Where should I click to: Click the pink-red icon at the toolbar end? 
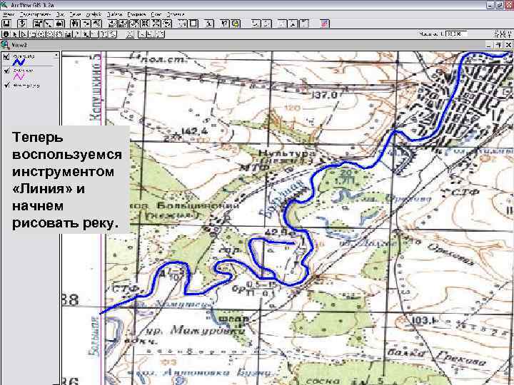[325, 24]
